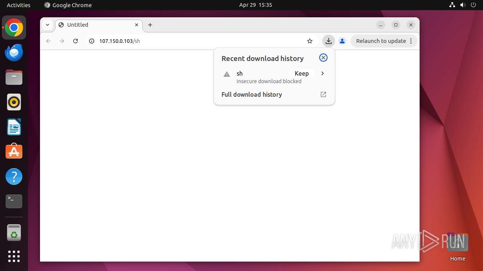The height and width of the screenshot is (271, 483).
Task: Close the Untitled tab
Action: [137, 25]
